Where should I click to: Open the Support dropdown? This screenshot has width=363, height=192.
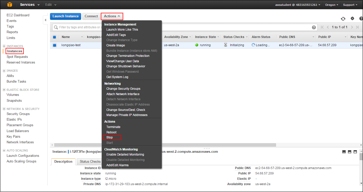[x=350, y=5]
